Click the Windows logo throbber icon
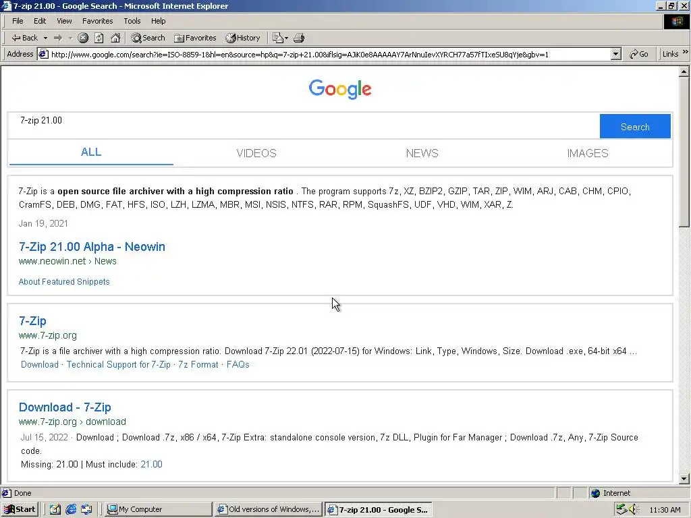The image size is (691, 518). point(676,22)
